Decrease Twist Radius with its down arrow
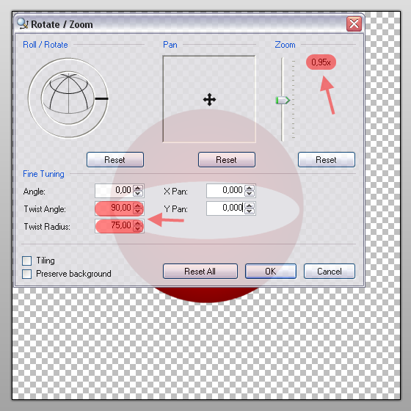Viewport: 411px width, 411px height. click(x=138, y=229)
